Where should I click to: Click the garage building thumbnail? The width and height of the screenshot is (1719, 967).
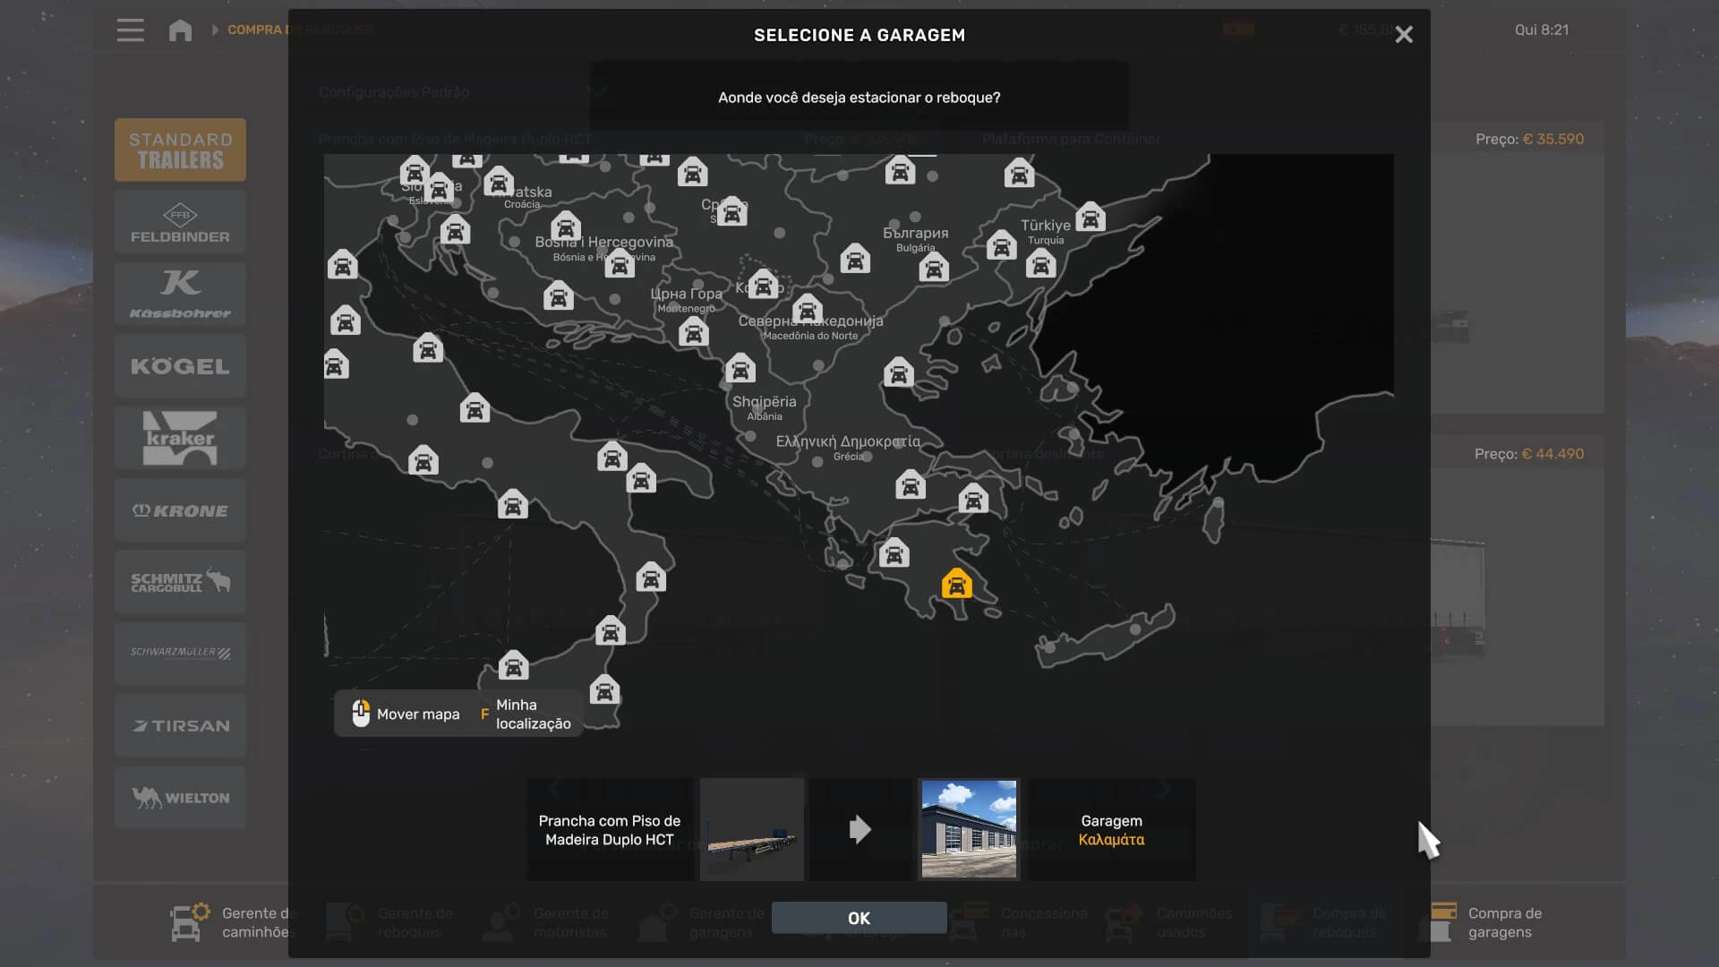coord(969,829)
